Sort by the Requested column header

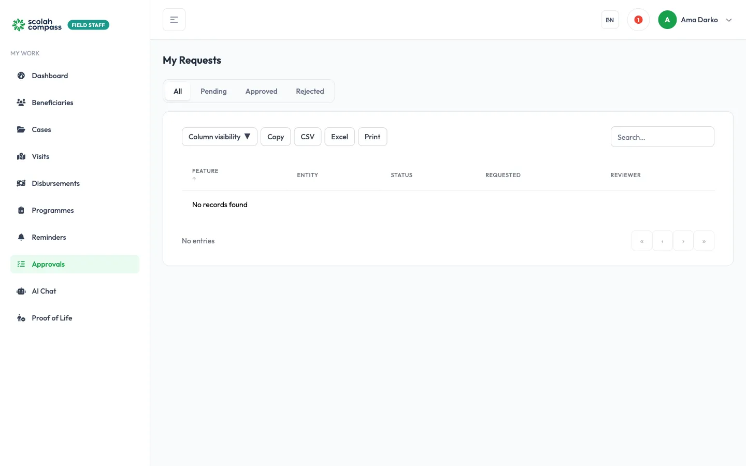(503, 175)
